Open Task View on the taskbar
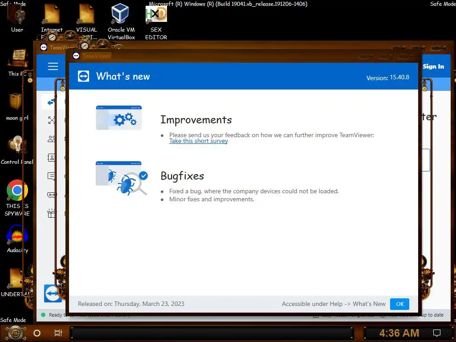This screenshot has width=456, height=342. pos(58,333)
